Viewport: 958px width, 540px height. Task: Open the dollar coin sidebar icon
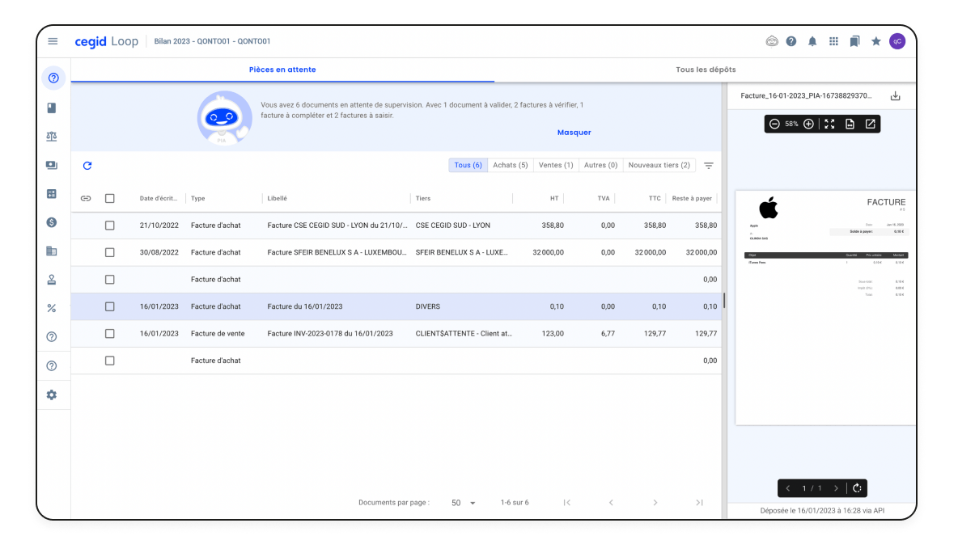coord(52,223)
